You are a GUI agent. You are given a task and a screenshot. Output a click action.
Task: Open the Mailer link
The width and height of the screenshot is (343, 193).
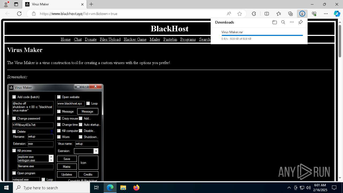click(155, 39)
